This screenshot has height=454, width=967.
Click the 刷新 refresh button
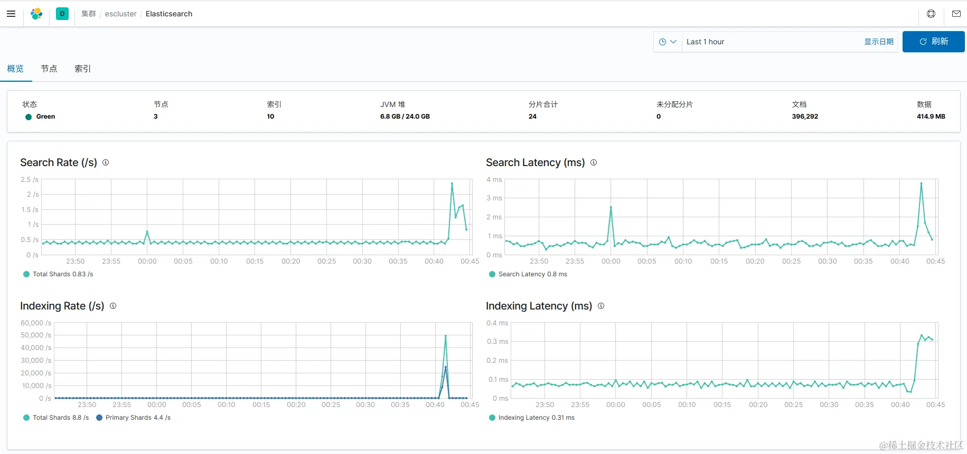tap(934, 42)
